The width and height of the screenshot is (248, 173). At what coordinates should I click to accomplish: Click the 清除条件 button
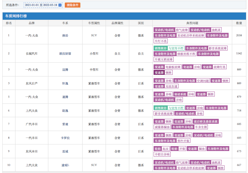[x=72, y=5]
